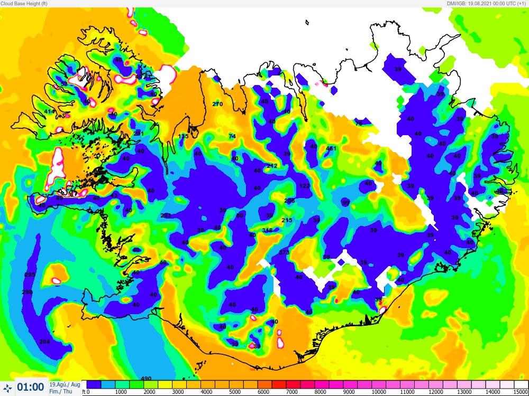The width and height of the screenshot is (529, 396).
Task: Click the 'ft 0' legend unit label
Action: [86, 392]
